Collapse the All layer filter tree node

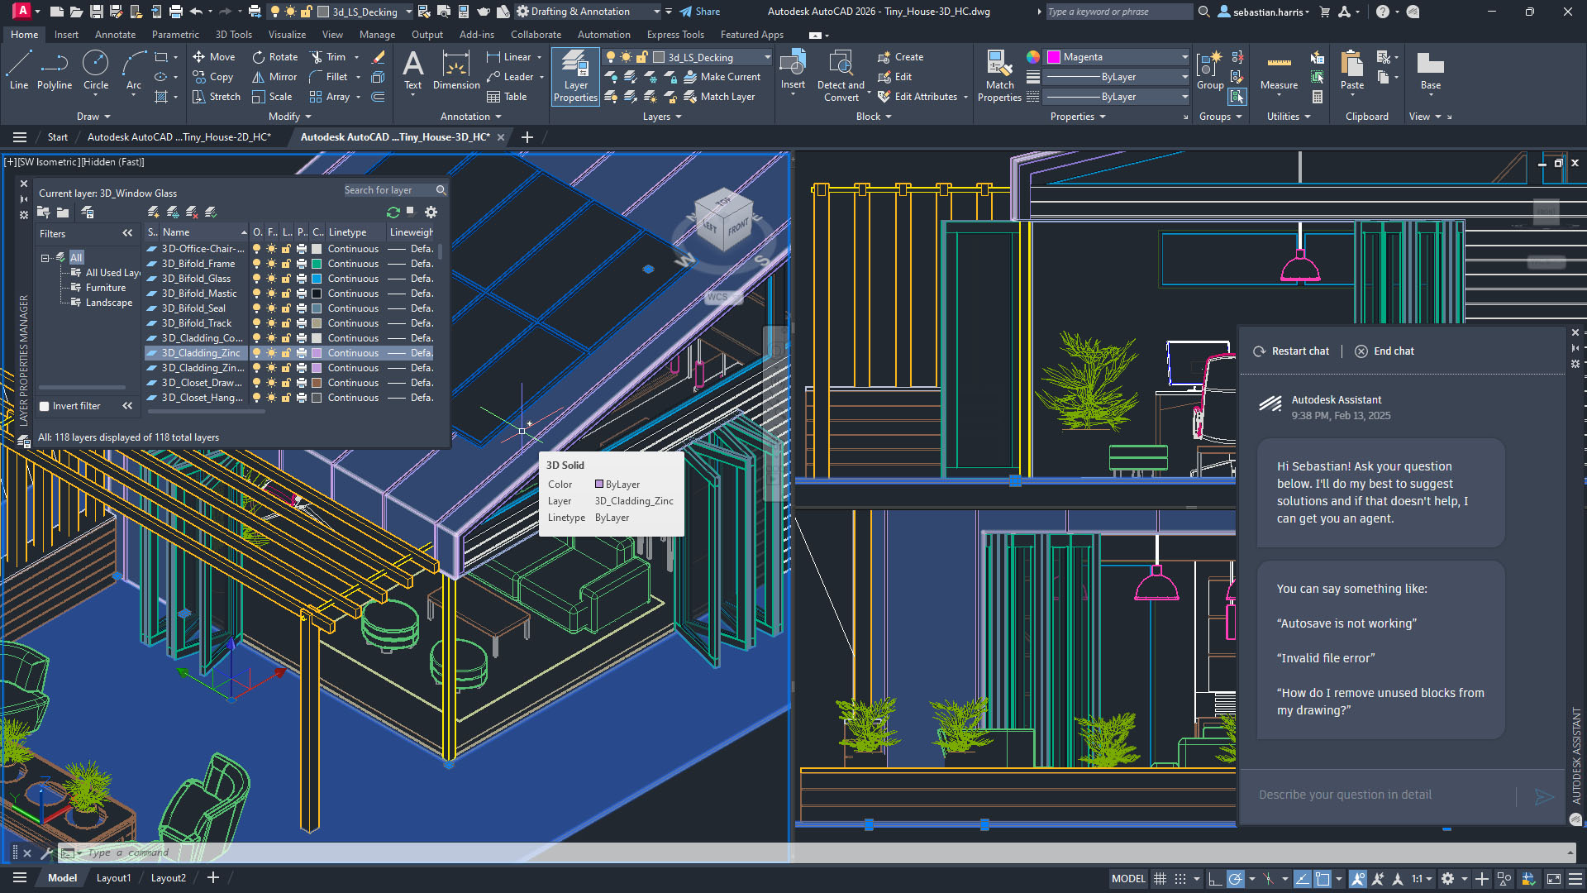46,257
